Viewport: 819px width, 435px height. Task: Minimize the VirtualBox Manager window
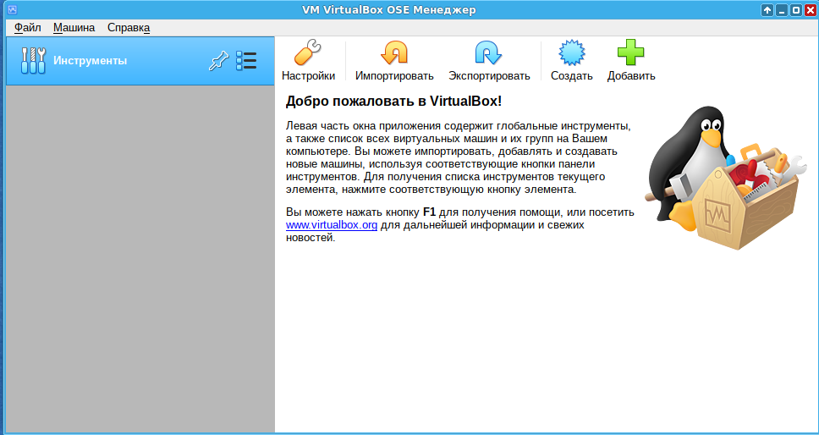[x=782, y=10]
